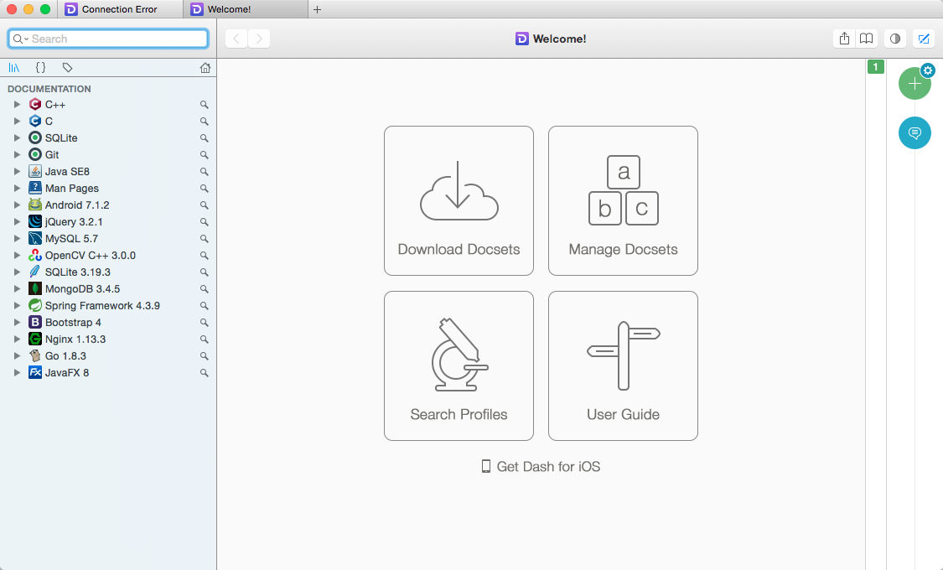Click the Search input field
The image size is (943, 570).
pyautogui.click(x=108, y=39)
